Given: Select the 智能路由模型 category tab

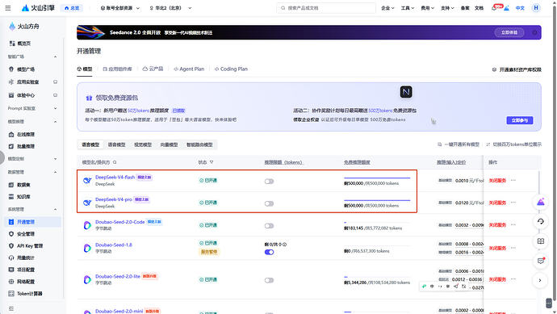Looking at the screenshot, I should coord(199,144).
